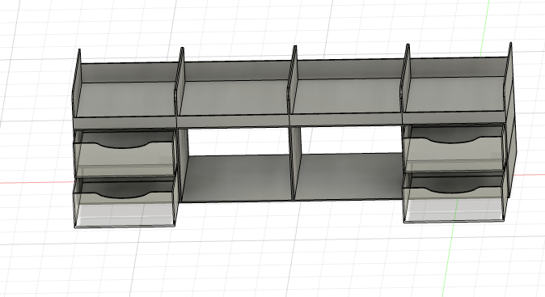Select top shelf surface of second compartment
The image size is (545, 297).
coord(234,98)
